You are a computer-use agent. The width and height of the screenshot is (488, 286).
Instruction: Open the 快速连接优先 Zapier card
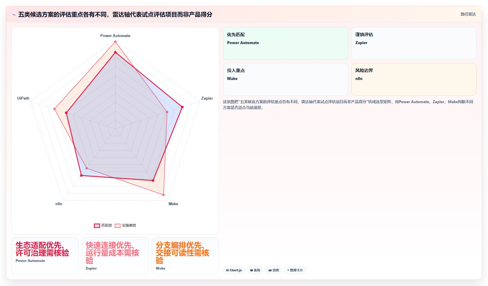115,256
